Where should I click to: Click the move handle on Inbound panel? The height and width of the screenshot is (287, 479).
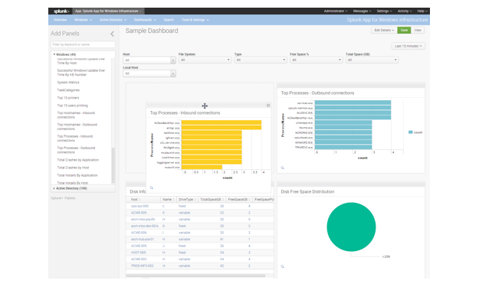205,106
